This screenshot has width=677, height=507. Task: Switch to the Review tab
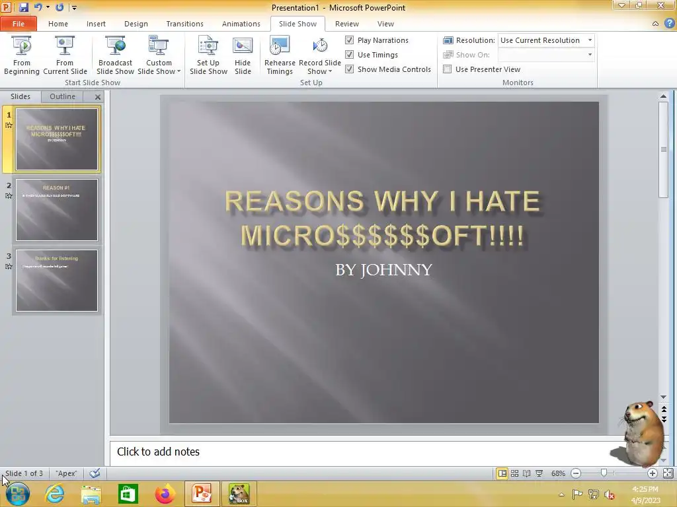346,24
